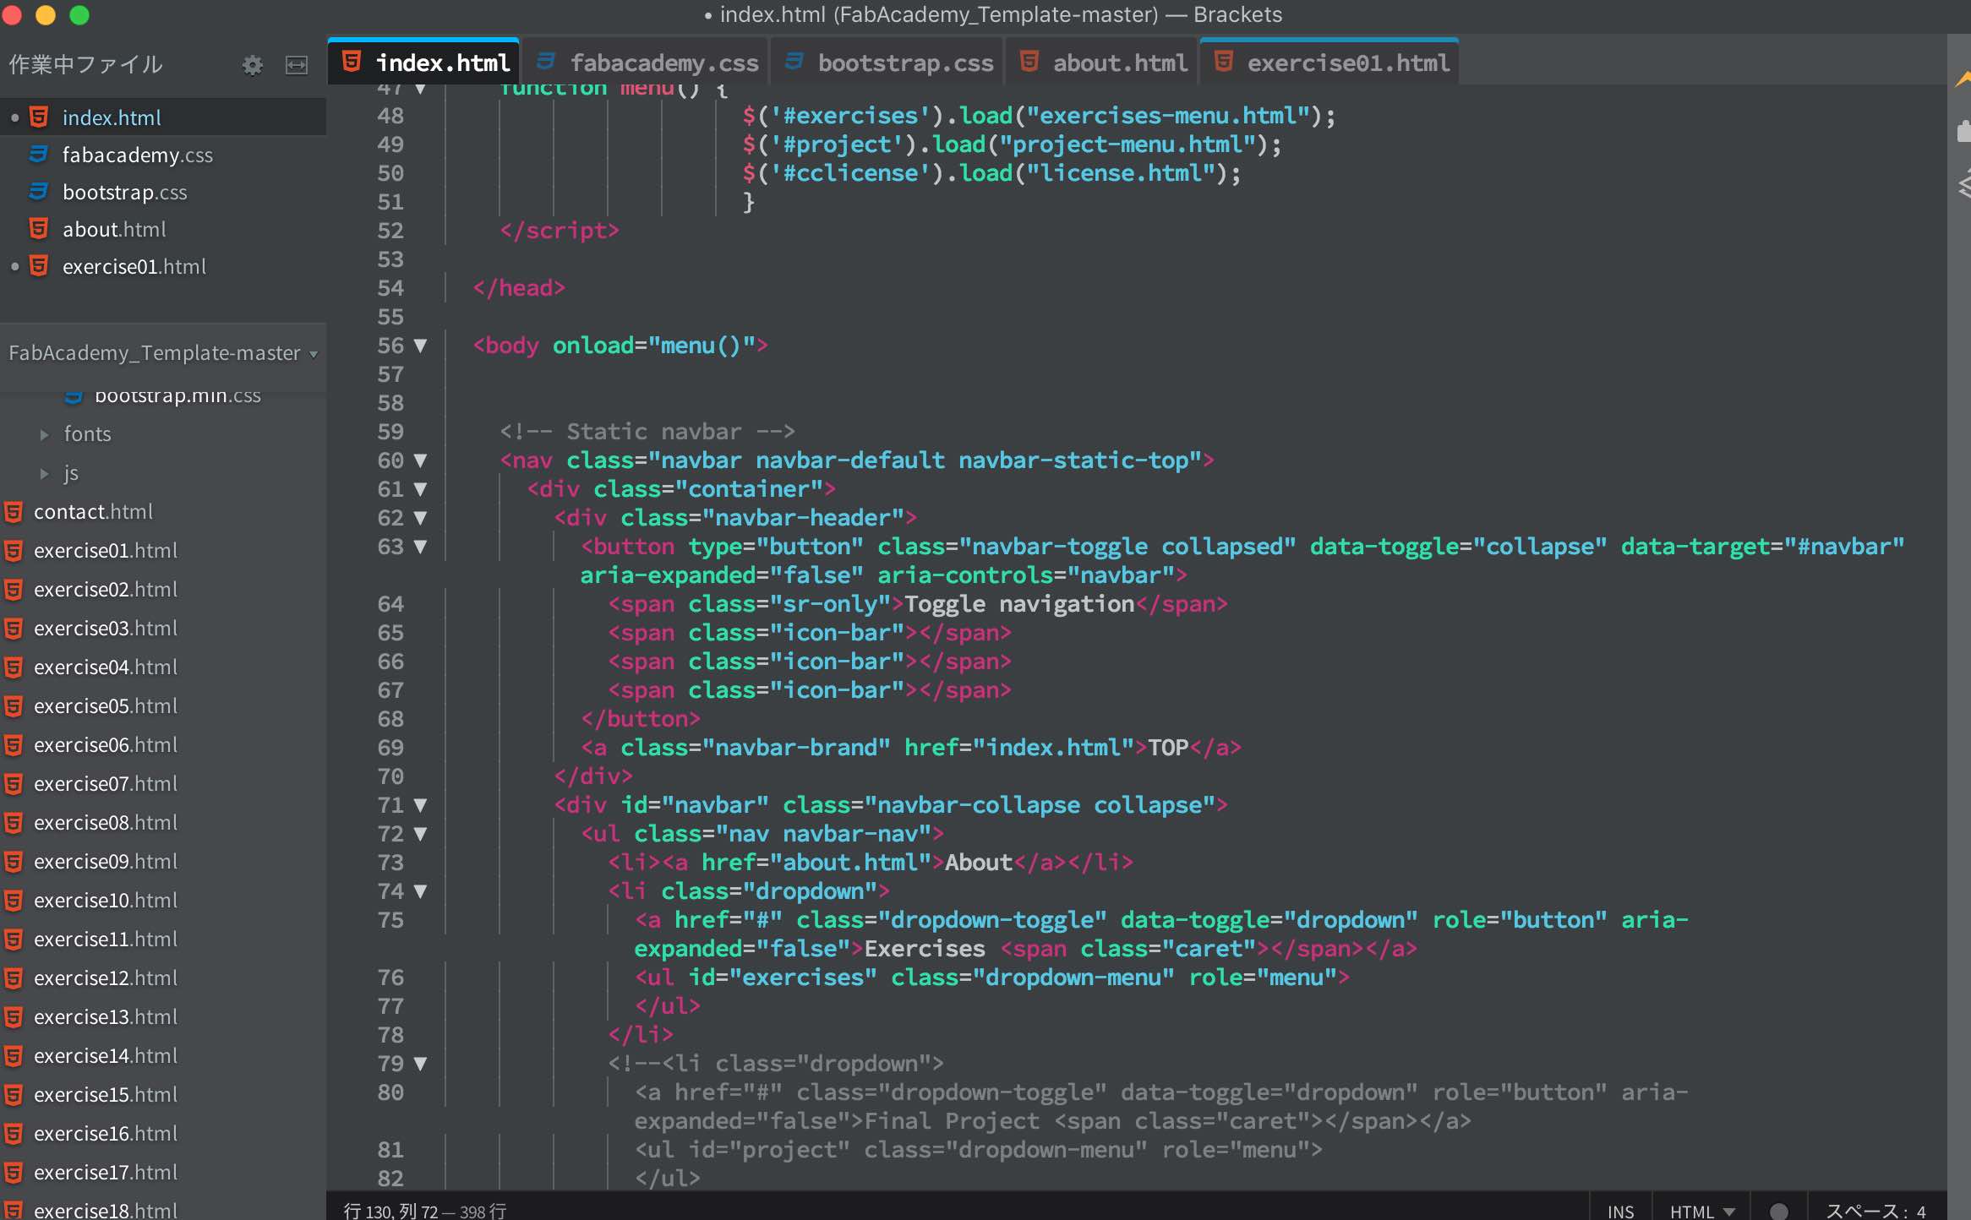The image size is (1971, 1220).
Task: Open the working files settings gear
Action: click(252, 65)
